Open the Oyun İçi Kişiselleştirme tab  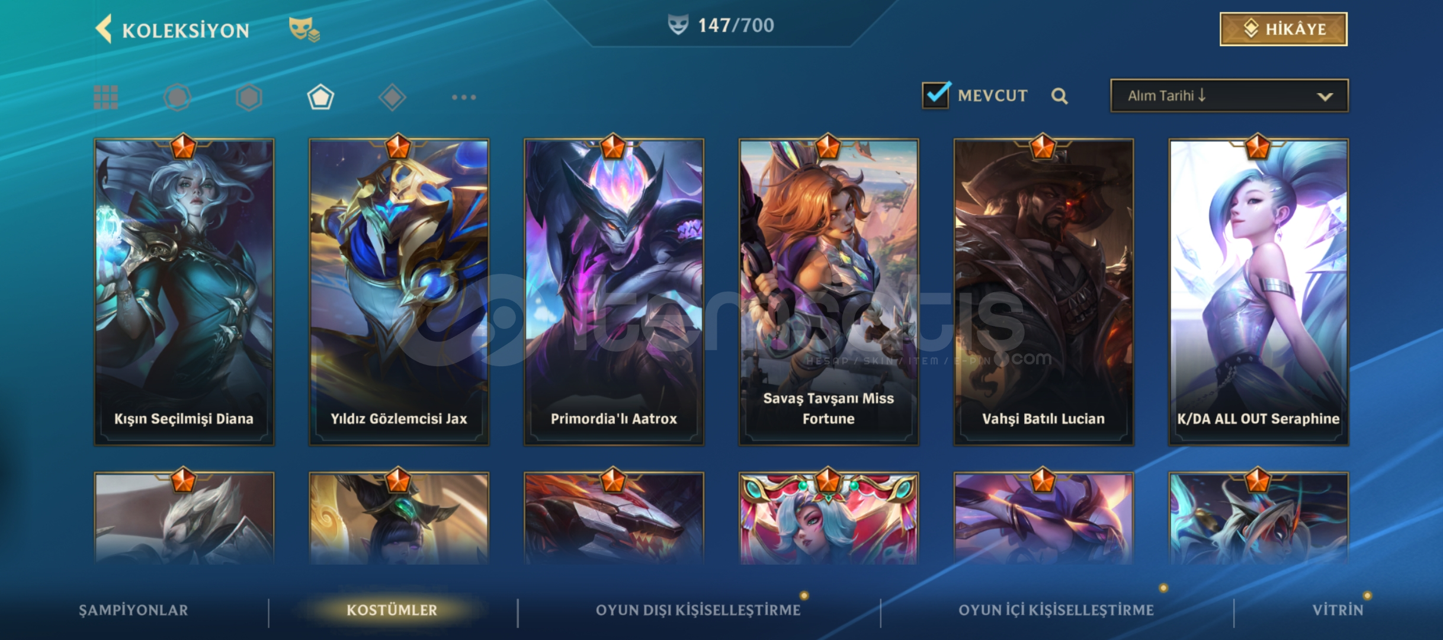(1056, 610)
